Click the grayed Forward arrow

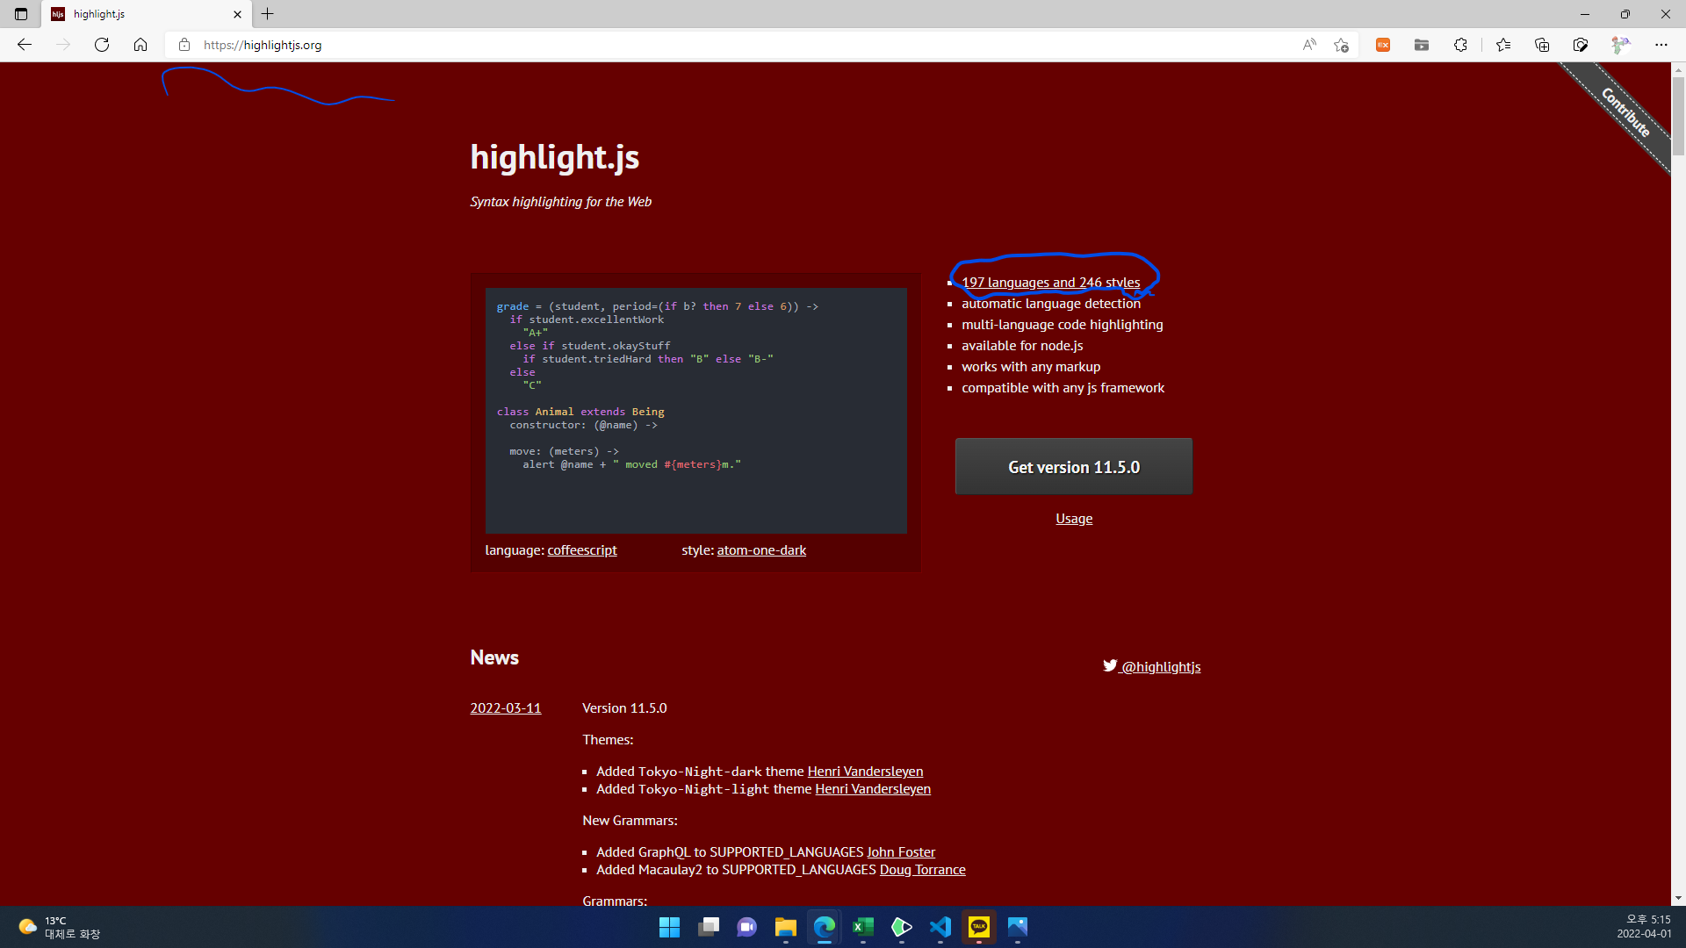click(63, 45)
